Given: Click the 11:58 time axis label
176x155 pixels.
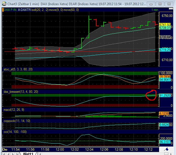Looking at the screenshot, I should click(x=45, y=149).
